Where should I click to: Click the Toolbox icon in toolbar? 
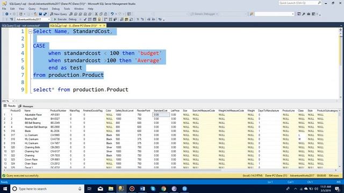point(309,14)
